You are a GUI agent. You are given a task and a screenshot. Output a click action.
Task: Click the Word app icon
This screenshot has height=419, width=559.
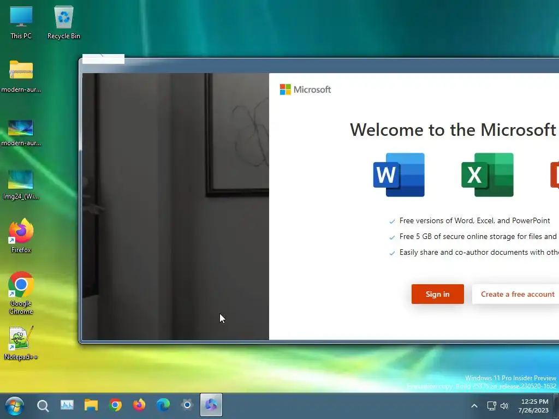pos(399,175)
